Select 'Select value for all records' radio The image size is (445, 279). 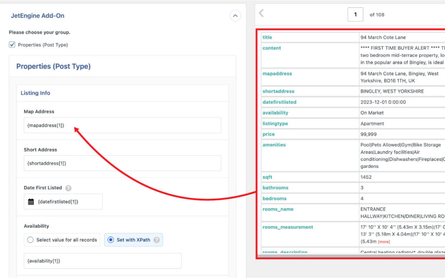click(x=30, y=240)
